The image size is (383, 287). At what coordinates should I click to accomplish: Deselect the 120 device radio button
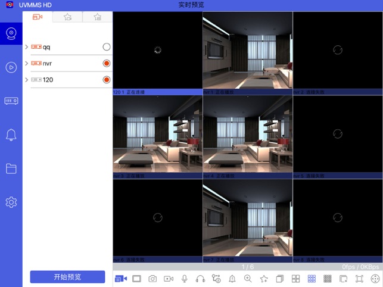[107, 80]
